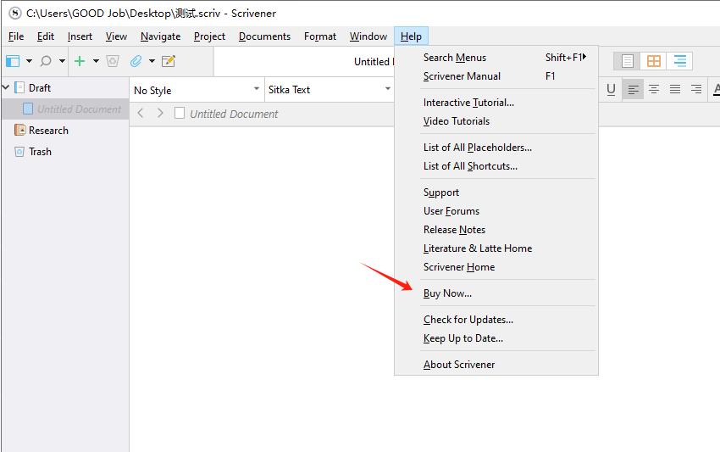Viewport: 720px width, 452px height.
Task: Open the Navigate menu
Action: tap(160, 36)
